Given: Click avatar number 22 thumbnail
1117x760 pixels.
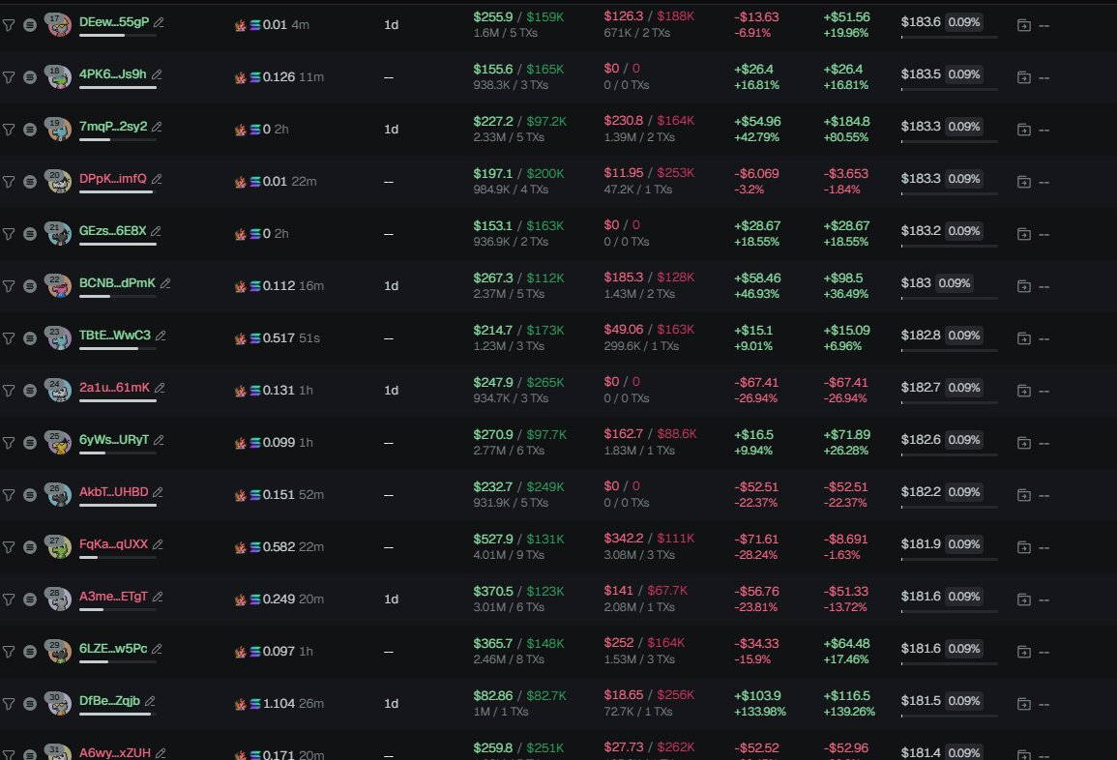Looking at the screenshot, I should coord(59,286).
